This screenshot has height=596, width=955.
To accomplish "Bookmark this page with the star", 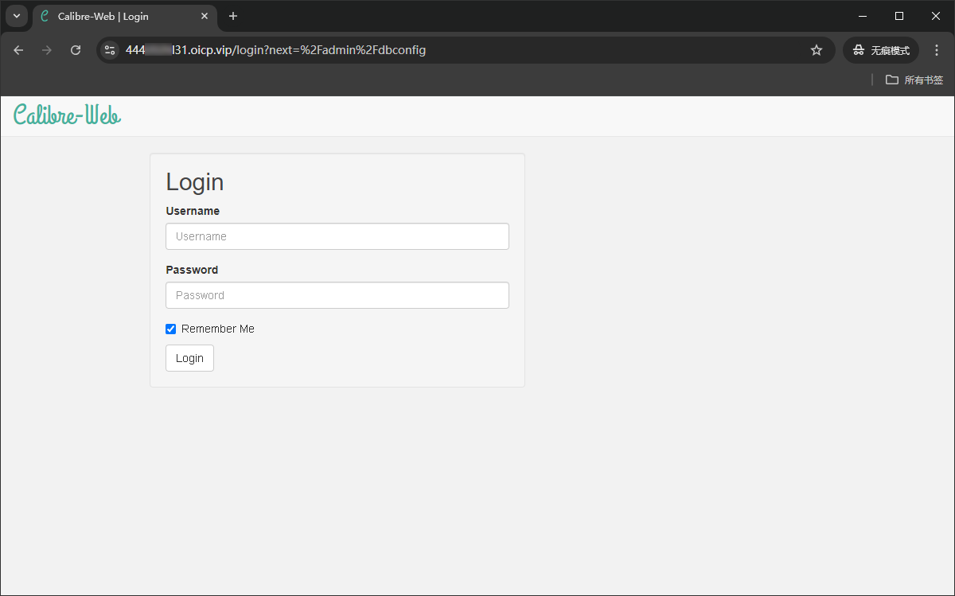I will point(816,50).
